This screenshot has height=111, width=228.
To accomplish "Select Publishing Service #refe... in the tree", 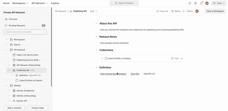I will [x=28, y=60].
